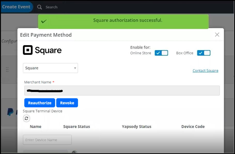Click the Enter Device Name field
The height and width of the screenshot is (154, 235).
point(47,140)
